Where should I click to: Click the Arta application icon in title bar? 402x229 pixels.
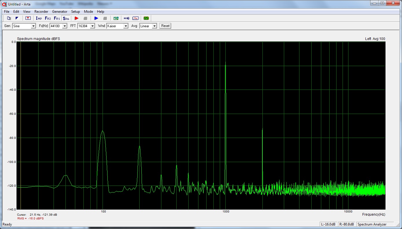click(4, 4)
